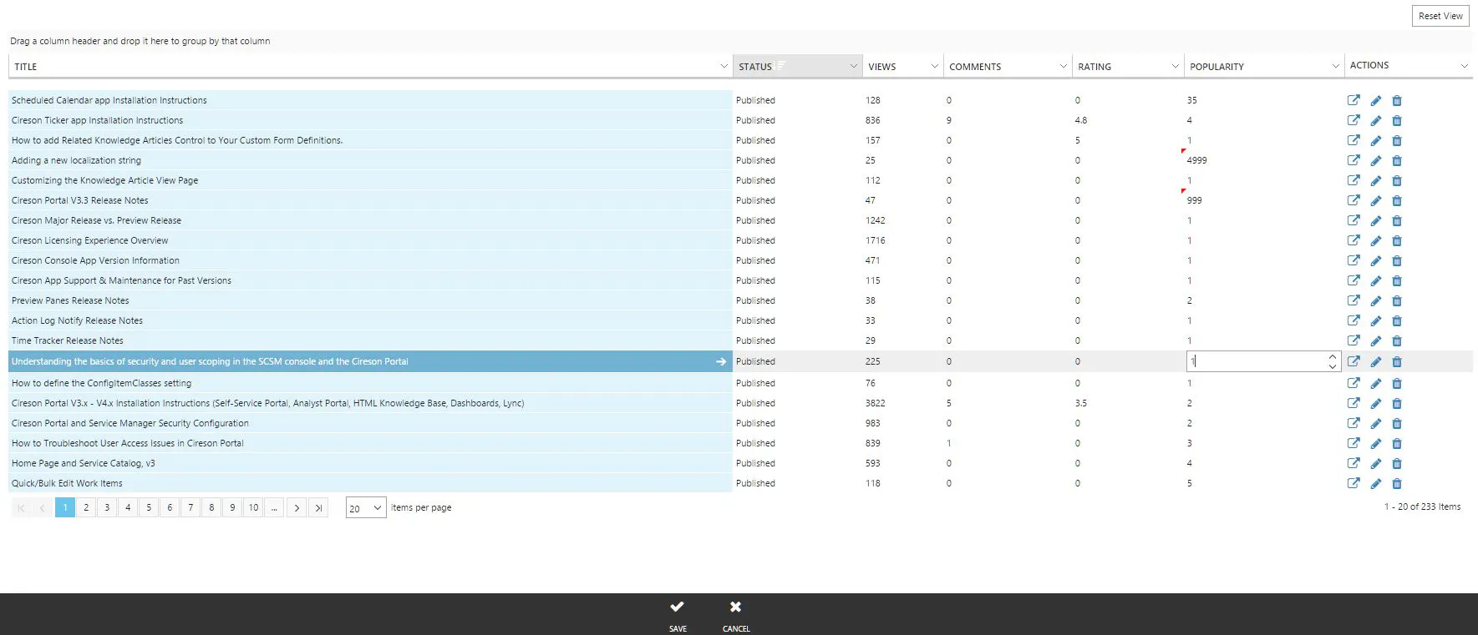
Task: Edit Cireson Portal and Service Manager Security article
Action: tap(1376, 423)
